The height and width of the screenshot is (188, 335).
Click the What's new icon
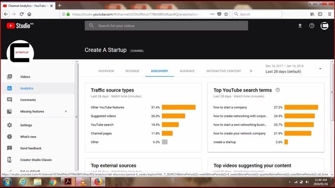coord(10,136)
